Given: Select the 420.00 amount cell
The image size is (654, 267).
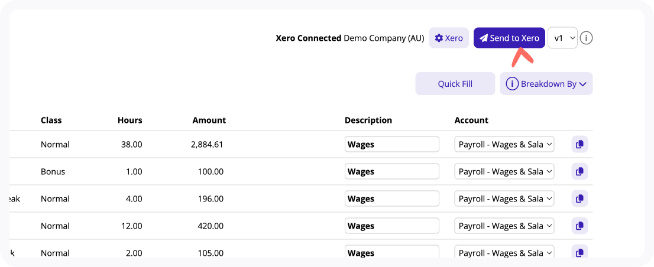Looking at the screenshot, I should click(210, 226).
